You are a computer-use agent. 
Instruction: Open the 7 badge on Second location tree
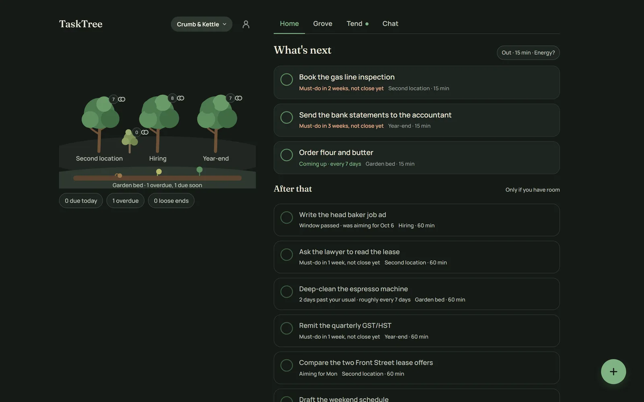click(114, 99)
